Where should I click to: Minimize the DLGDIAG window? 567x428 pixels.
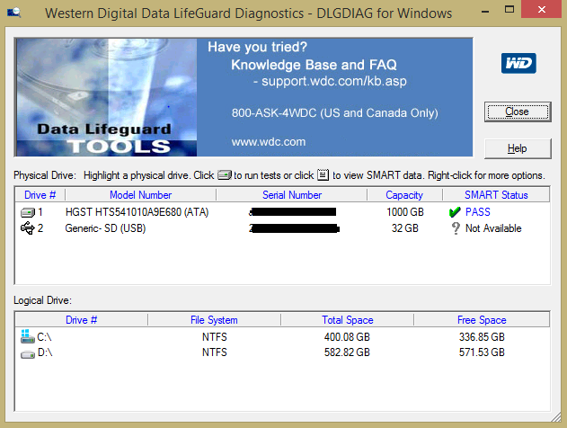point(485,11)
